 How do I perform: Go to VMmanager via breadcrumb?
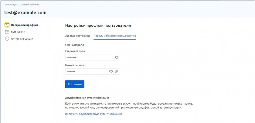(11, 5)
